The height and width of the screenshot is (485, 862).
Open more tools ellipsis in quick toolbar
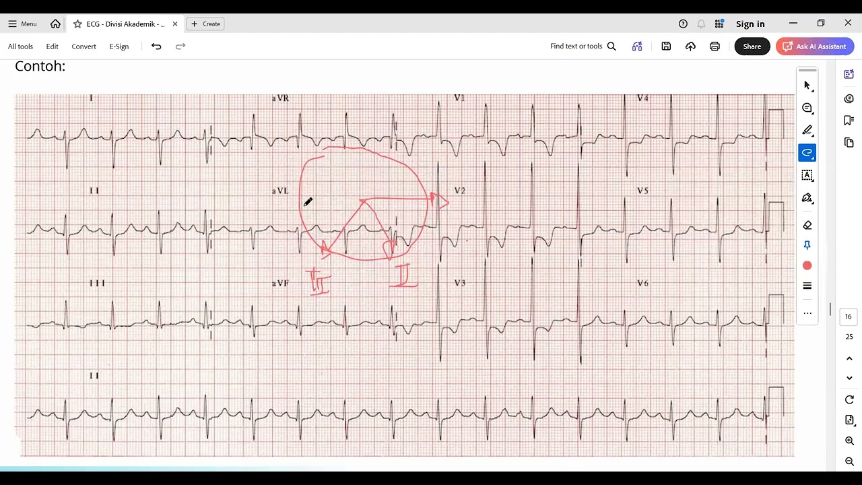(x=807, y=313)
